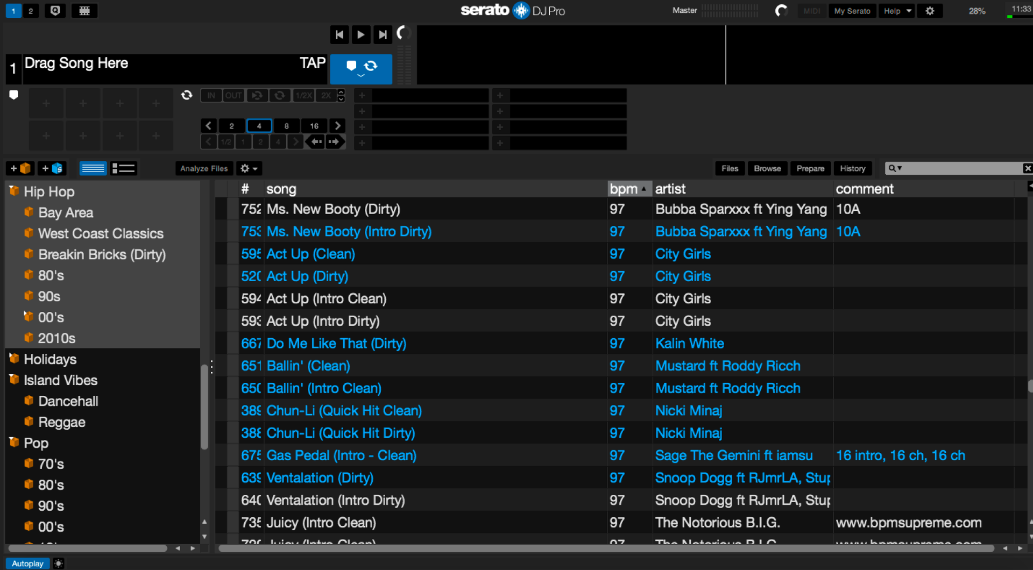Open the library gear options dropdown

(249, 168)
